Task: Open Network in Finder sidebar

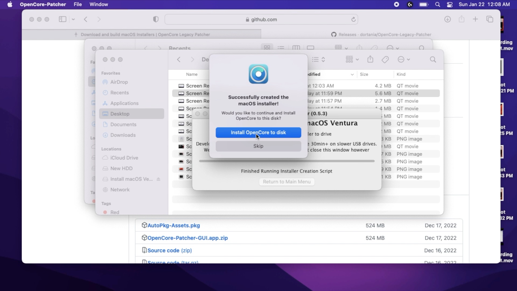Action: [132, 190]
